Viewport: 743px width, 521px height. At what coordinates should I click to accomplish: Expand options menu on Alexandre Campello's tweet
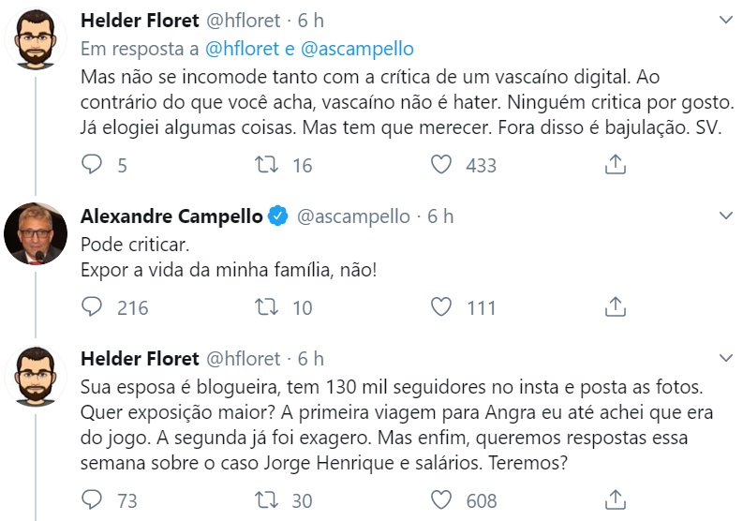point(724,216)
